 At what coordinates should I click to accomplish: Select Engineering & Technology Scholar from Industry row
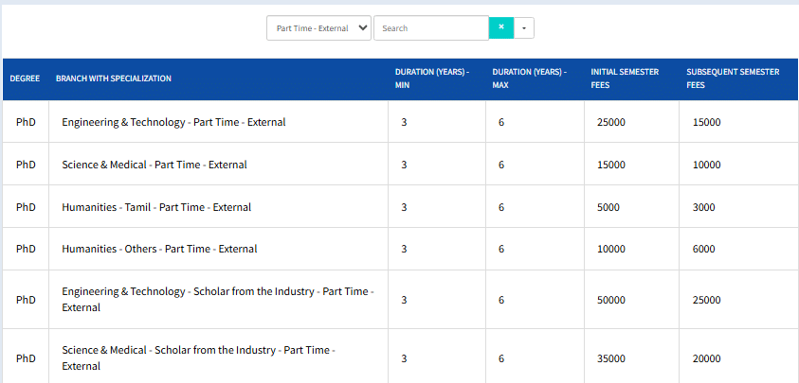[217, 300]
